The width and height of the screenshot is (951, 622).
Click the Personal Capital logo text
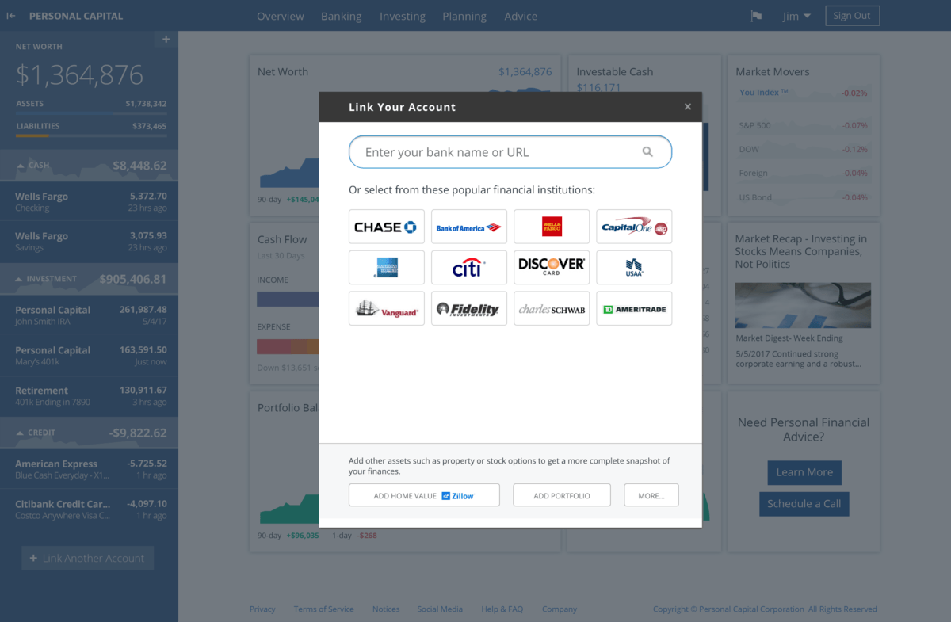(76, 16)
